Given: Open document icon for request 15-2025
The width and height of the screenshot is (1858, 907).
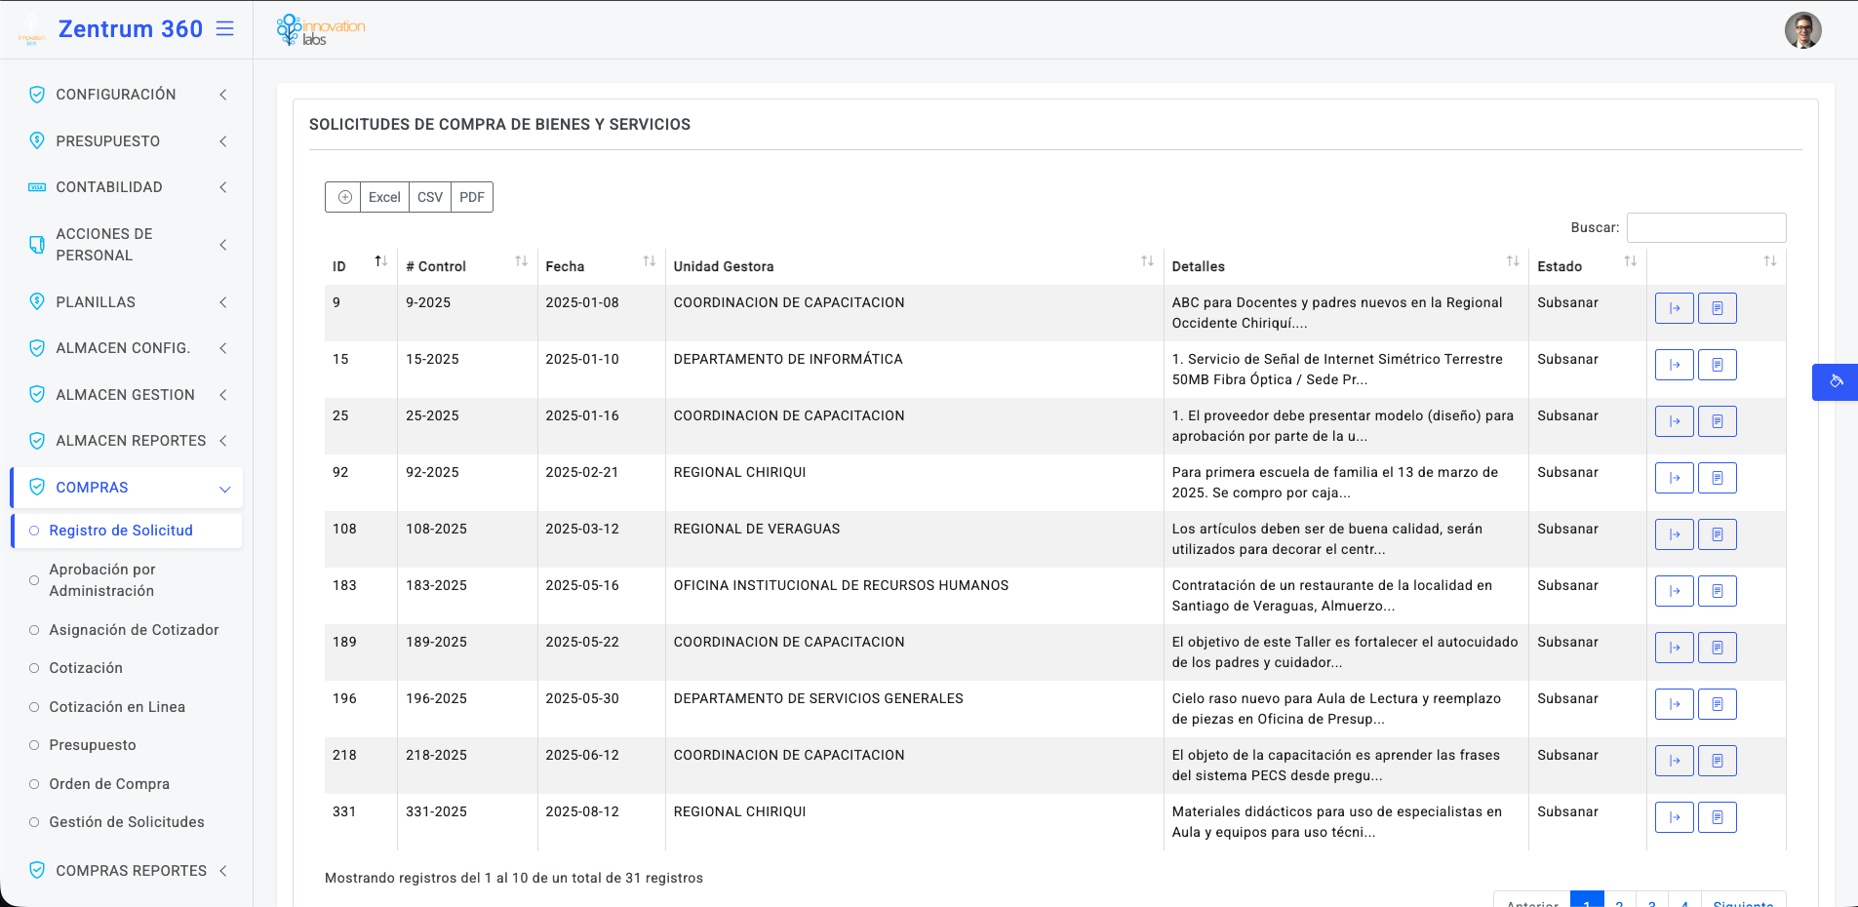Looking at the screenshot, I should pos(1718,365).
